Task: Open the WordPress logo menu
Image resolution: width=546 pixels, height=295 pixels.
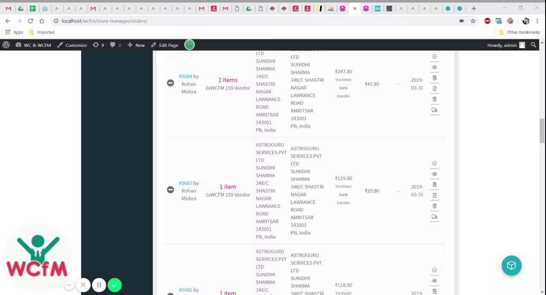Action: tap(6, 45)
